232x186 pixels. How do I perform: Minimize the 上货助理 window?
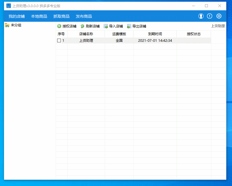coord(194,6)
